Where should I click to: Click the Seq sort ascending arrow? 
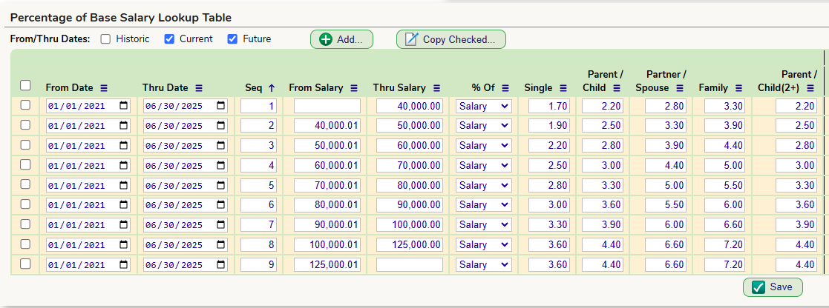point(272,88)
